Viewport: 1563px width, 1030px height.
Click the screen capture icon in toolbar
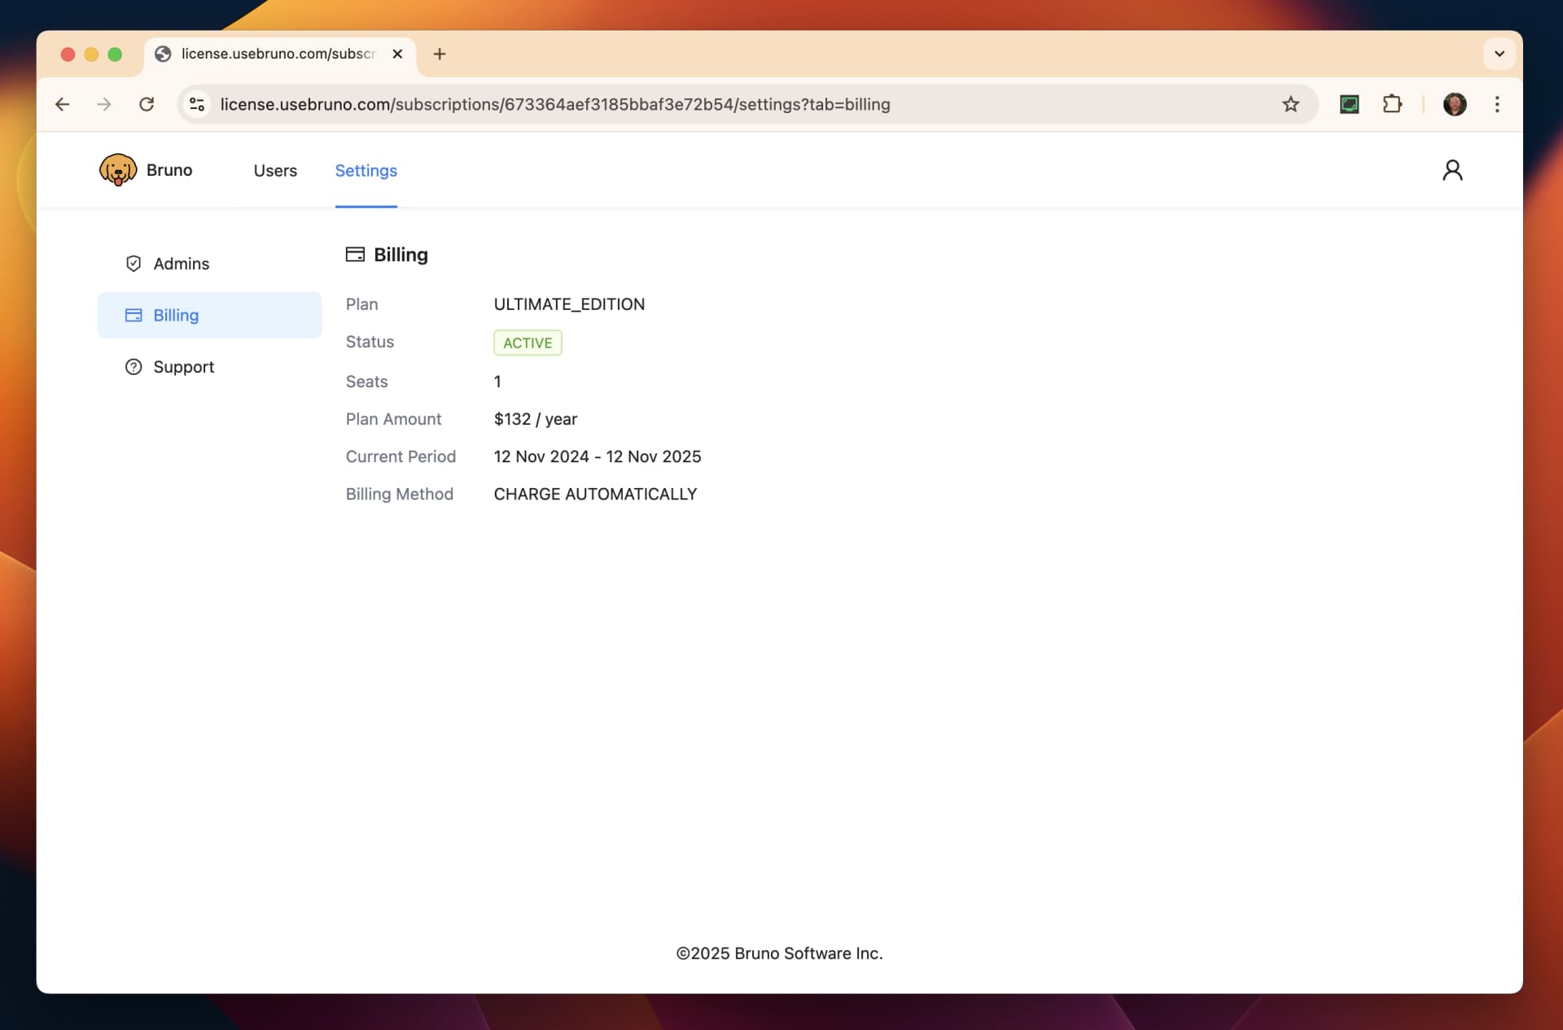click(1349, 105)
